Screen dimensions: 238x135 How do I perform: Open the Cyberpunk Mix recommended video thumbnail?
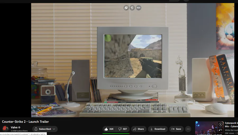pyautogui.click(x=209, y=128)
